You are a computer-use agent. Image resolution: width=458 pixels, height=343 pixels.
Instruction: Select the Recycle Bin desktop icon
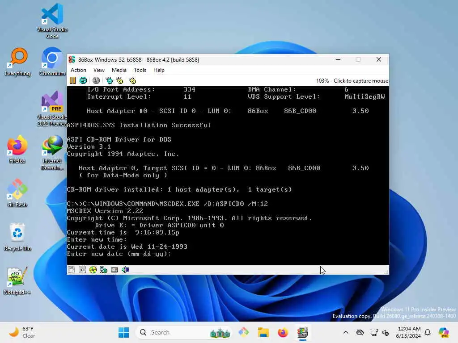point(17,237)
